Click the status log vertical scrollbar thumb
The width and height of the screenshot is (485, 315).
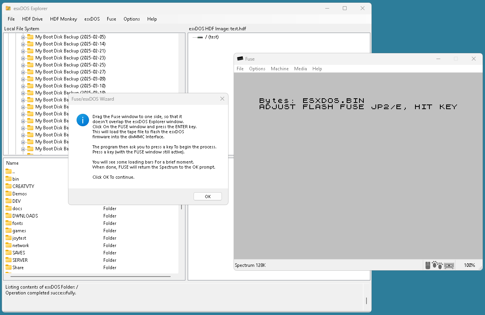tap(366, 301)
